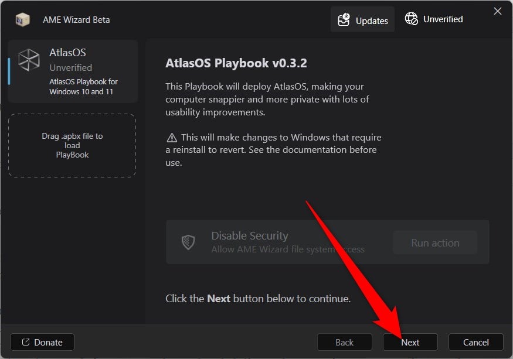Click the Back button
The width and height of the screenshot is (513, 359).
pos(344,342)
